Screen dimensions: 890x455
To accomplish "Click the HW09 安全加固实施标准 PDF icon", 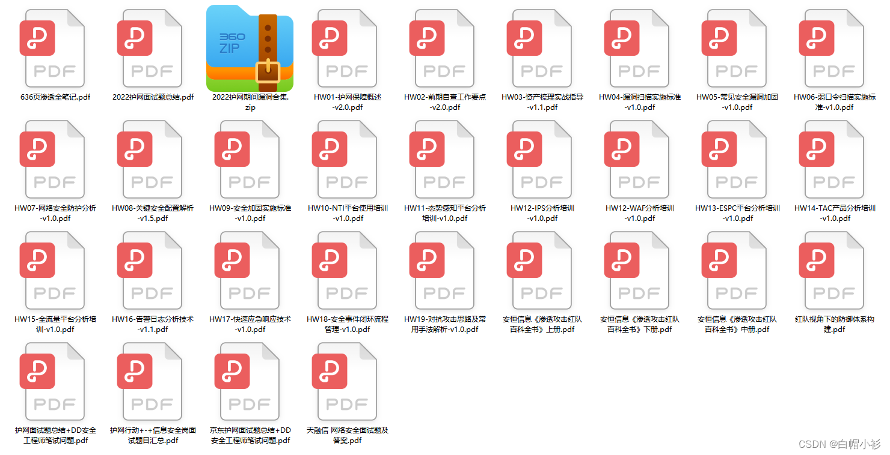I will click(x=247, y=159).
